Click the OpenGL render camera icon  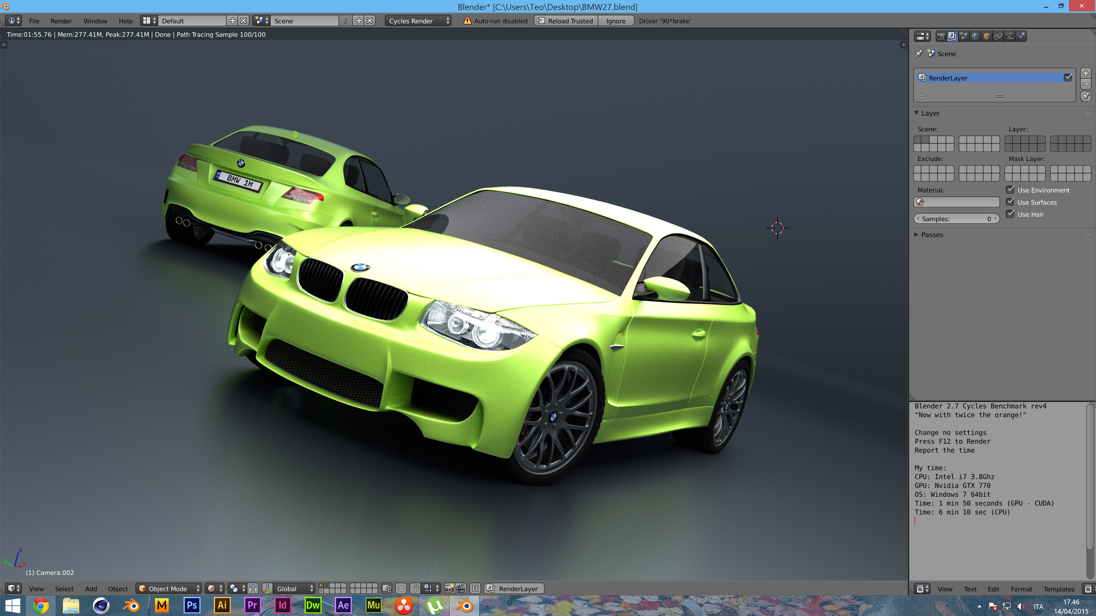(x=449, y=588)
